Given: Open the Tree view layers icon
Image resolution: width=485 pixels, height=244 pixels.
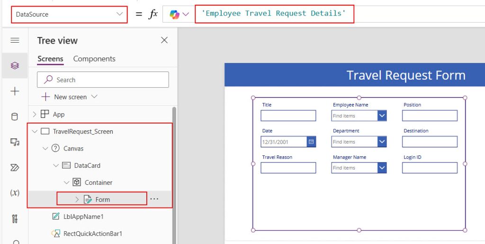Looking at the screenshot, I should (x=15, y=65).
